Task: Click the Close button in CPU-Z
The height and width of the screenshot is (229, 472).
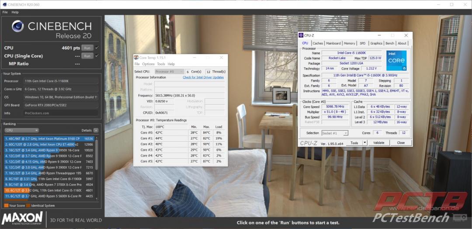Action: click(401, 142)
